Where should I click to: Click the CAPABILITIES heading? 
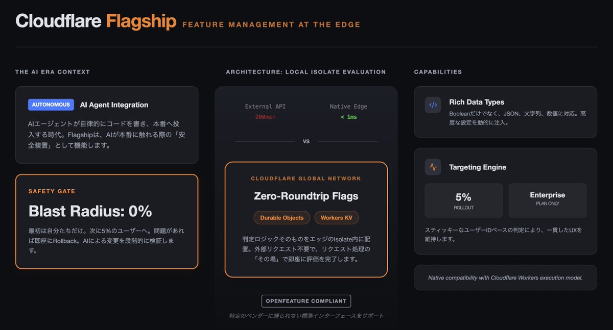pyautogui.click(x=438, y=72)
